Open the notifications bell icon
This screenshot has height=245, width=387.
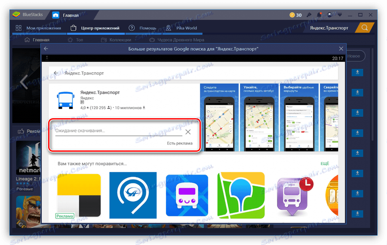(319, 15)
